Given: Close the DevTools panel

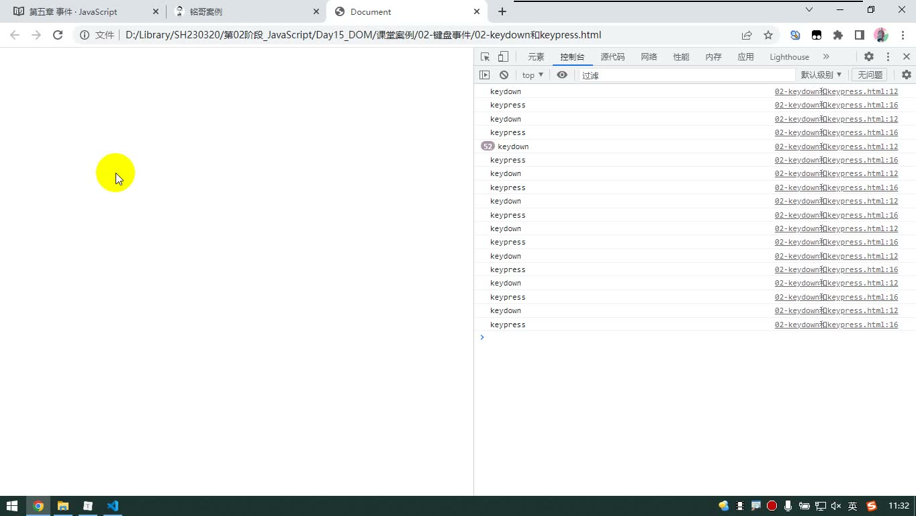Looking at the screenshot, I should (x=907, y=57).
